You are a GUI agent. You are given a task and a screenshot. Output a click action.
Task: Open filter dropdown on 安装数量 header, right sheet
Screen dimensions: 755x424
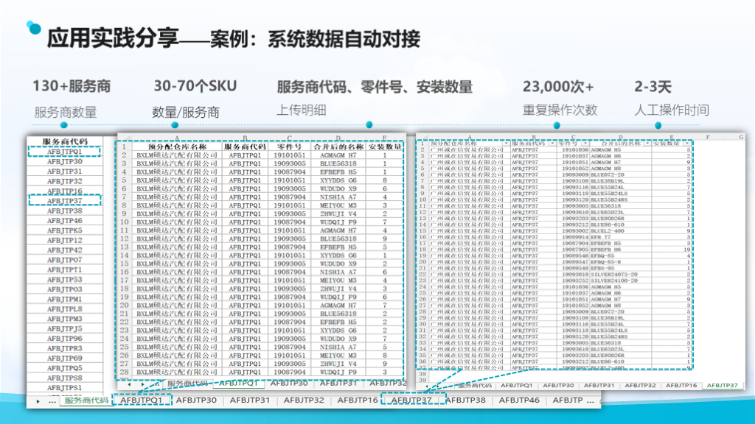pos(687,144)
